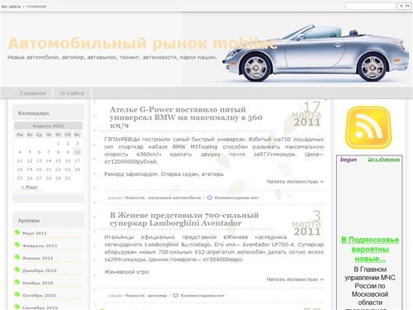The height and width of the screenshot is (310, 413).
Task: Open the Декабрь 2010 archive
Action: click(40, 270)
